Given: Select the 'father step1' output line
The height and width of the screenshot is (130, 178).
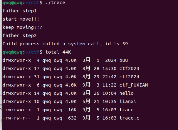Looking at the screenshot, I should (x=20, y=11).
